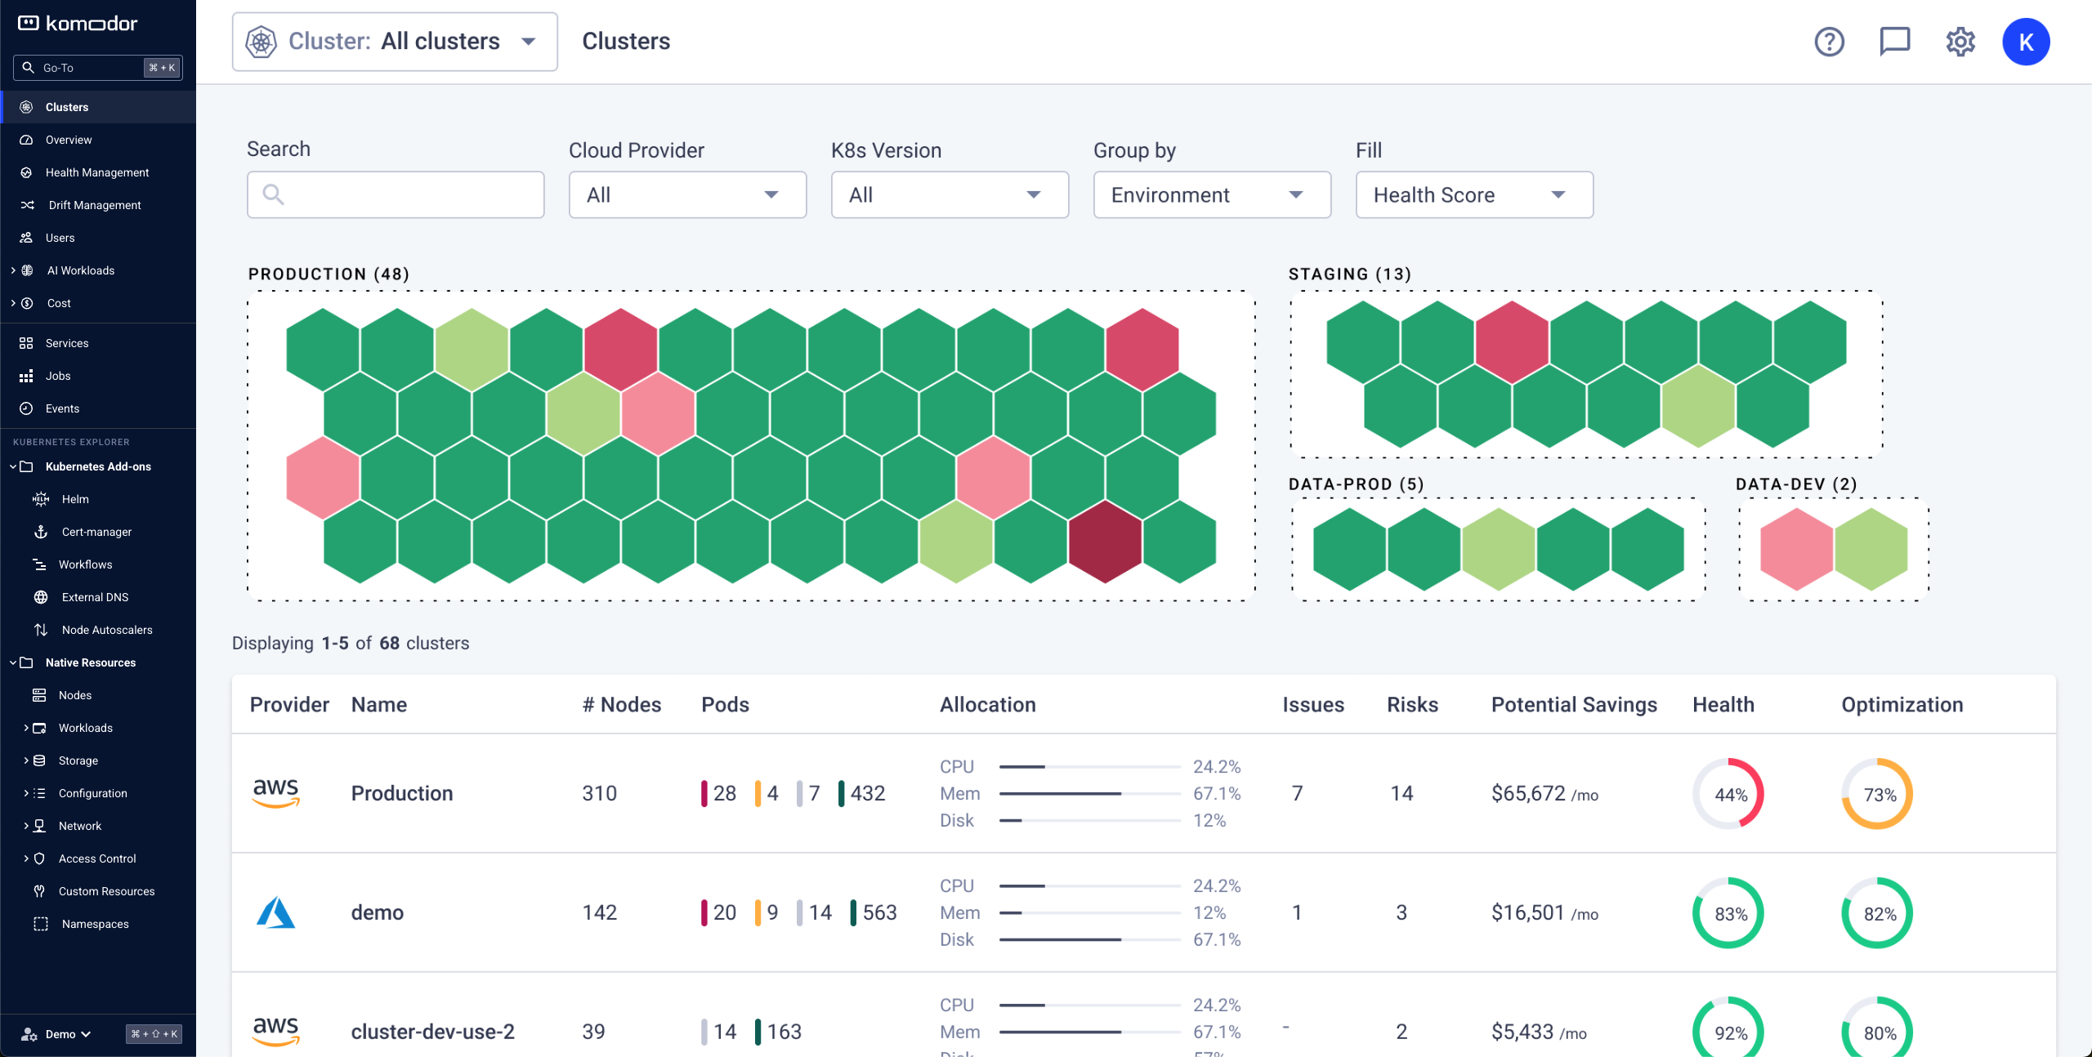Screen dimensions: 2092x1057
Task: Open the Node Autoscalers page
Action: click(x=106, y=629)
